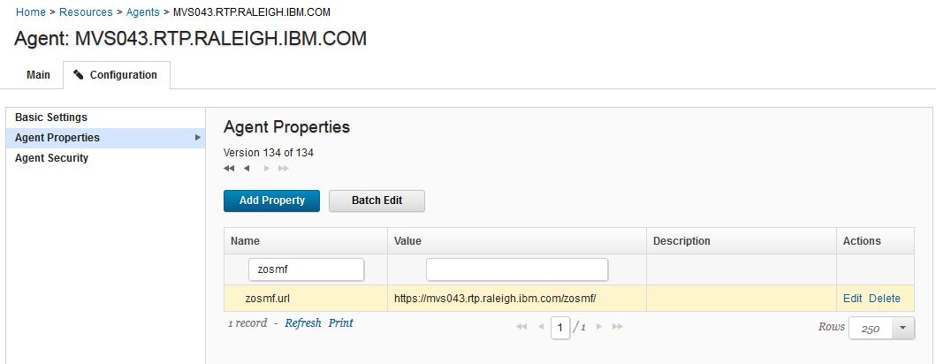This screenshot has width=936, height=364.
Task: Switch to the Main tab
Action: [x=38, y=75]
